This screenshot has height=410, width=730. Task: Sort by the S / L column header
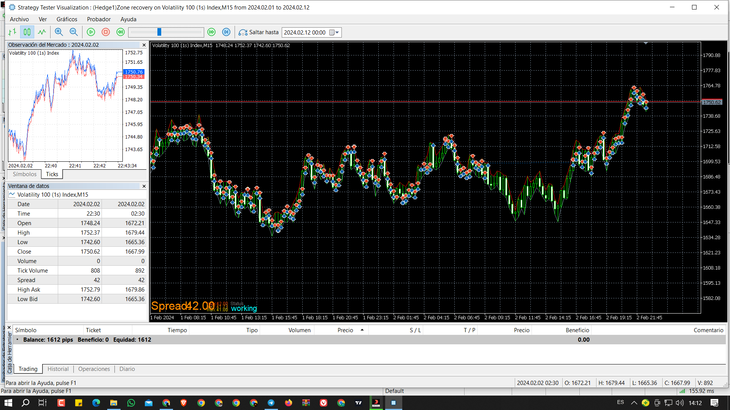coord(396,330)
